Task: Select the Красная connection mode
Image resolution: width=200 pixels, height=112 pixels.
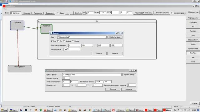Action: [27, 13]
